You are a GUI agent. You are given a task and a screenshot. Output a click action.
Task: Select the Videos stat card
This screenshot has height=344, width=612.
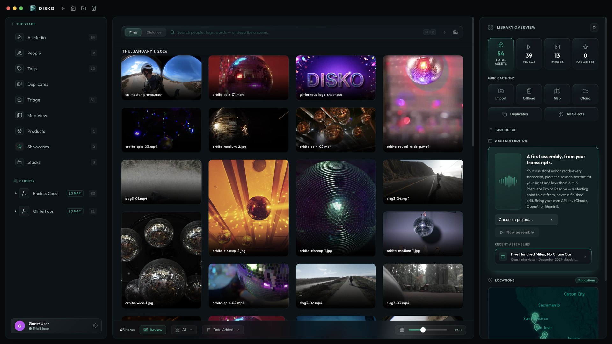pos(529,54)
